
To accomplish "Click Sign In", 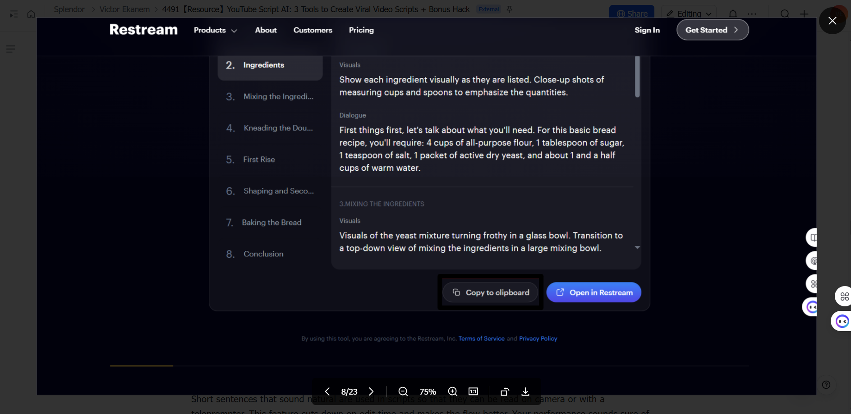I will (x=647, y=30).
